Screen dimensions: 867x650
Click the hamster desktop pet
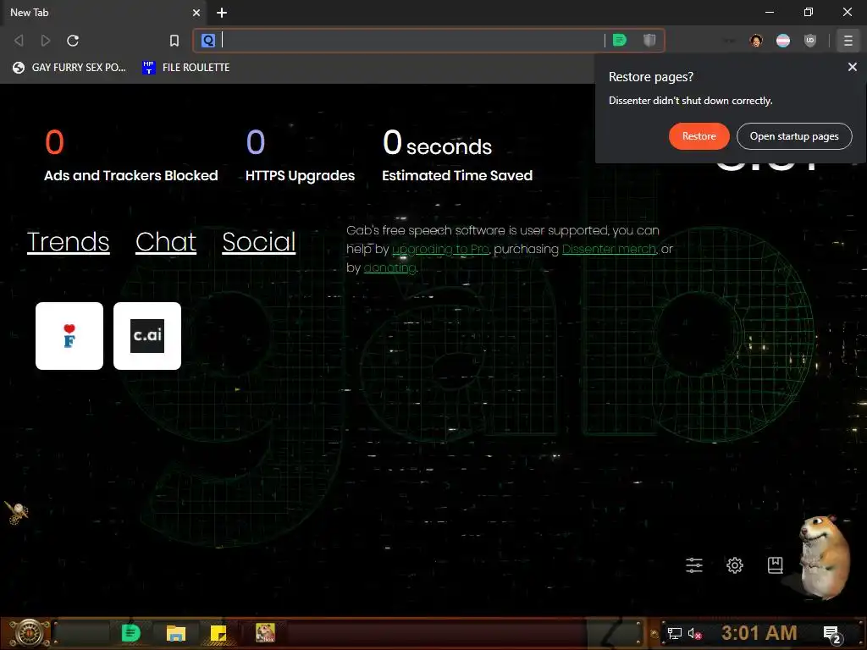click(x=825, y=557)
